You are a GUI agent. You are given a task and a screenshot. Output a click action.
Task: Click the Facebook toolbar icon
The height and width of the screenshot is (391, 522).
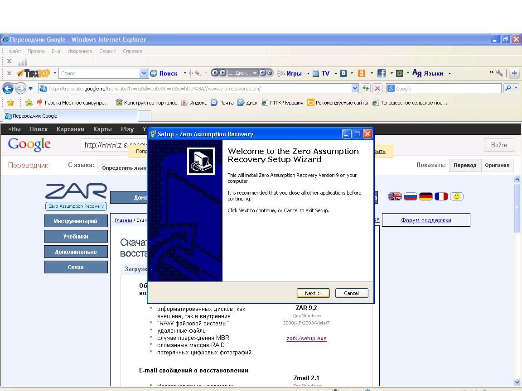point(382,73)
